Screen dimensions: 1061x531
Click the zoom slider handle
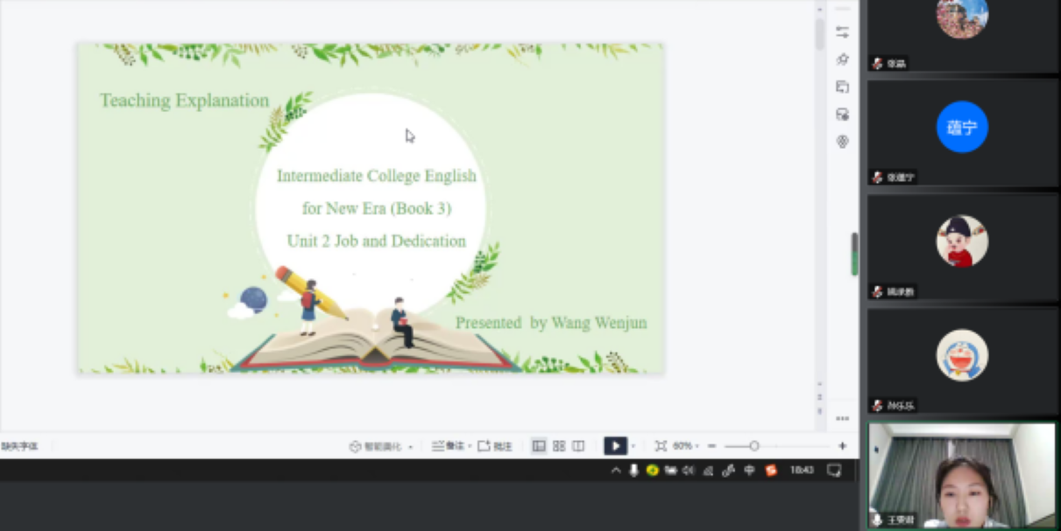(x=753, y=446)
